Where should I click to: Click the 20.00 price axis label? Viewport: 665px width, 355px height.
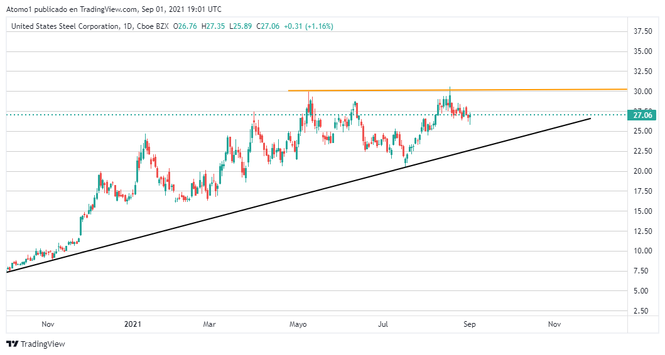point(642,171)
